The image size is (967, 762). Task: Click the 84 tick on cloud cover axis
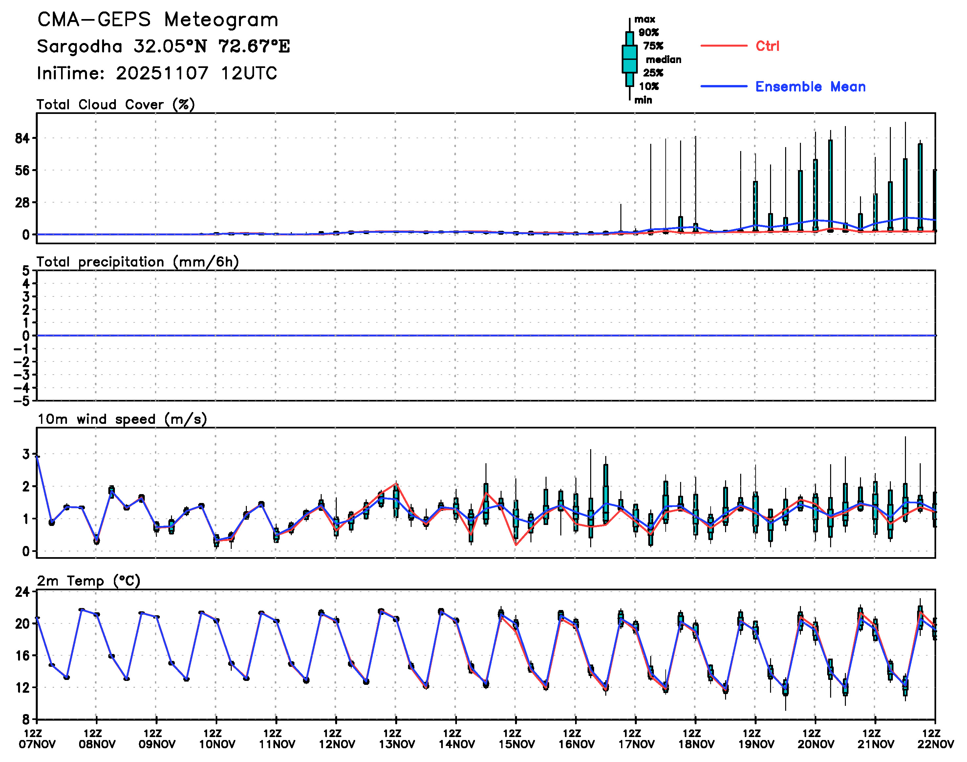[x=22, y=139]
